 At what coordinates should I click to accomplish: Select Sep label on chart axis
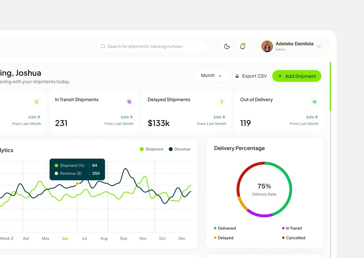click(x=123, y=239)
